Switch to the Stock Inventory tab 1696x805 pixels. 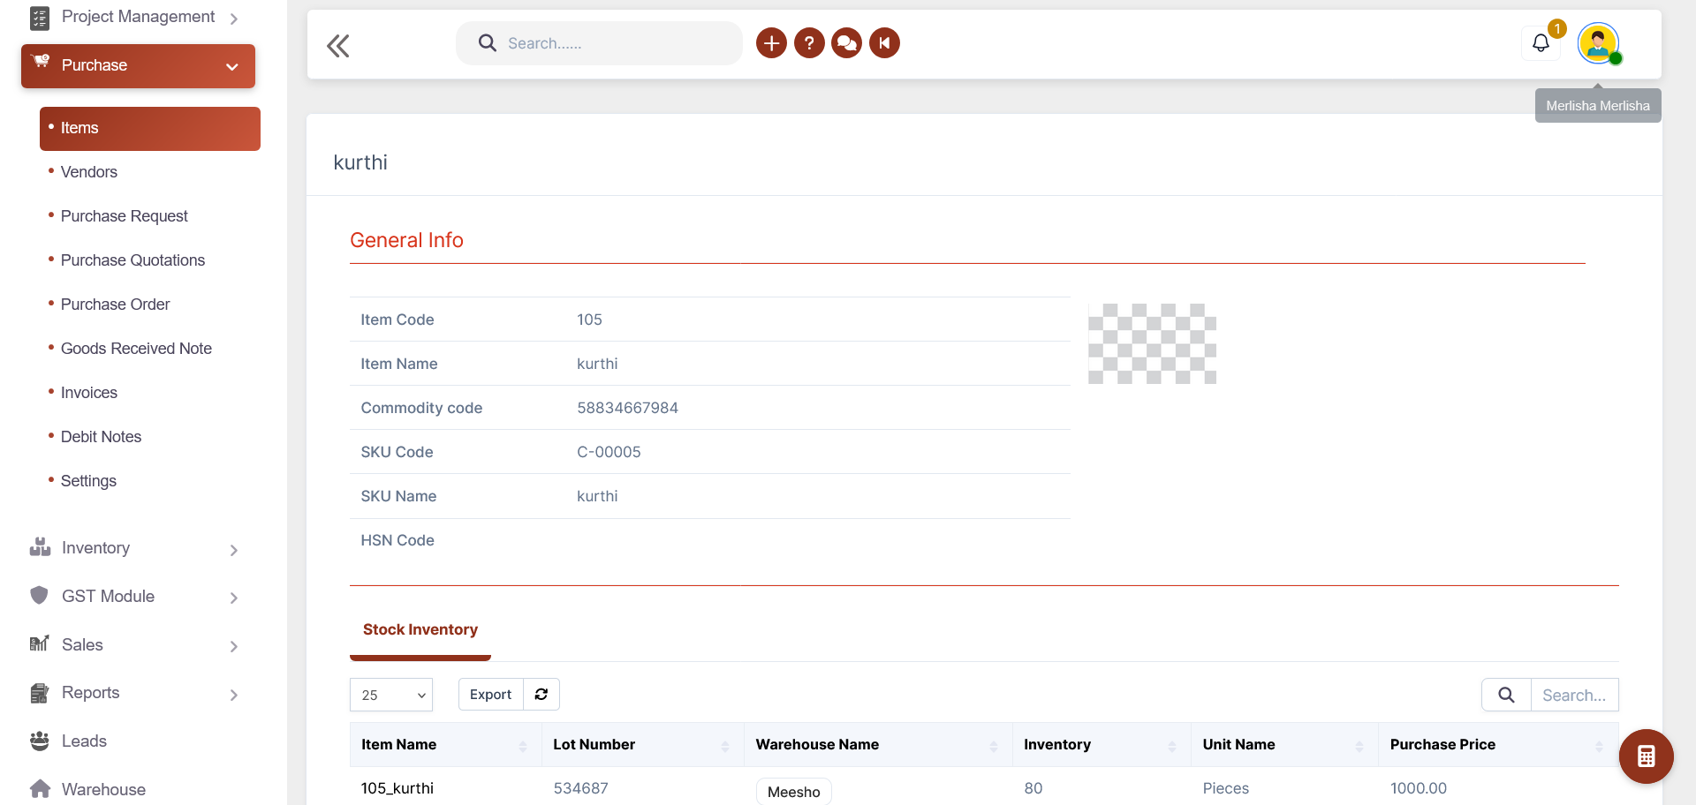tap(420, 629)
